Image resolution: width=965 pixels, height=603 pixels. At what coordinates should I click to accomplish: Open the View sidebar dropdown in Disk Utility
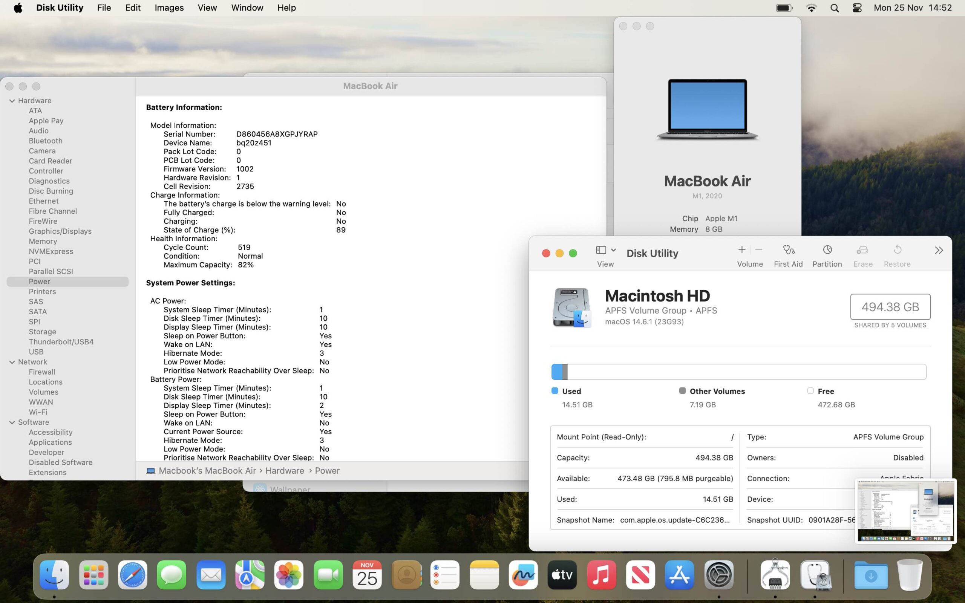(606, 250)
